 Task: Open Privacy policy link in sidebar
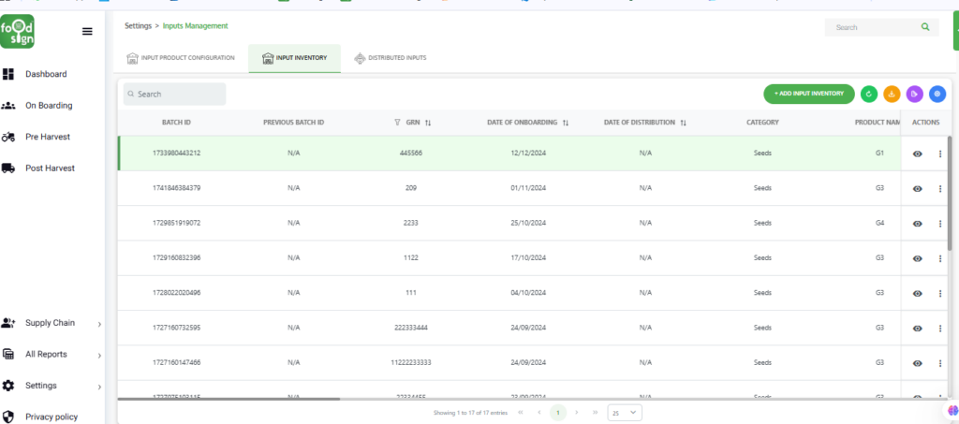click(51, 417)
